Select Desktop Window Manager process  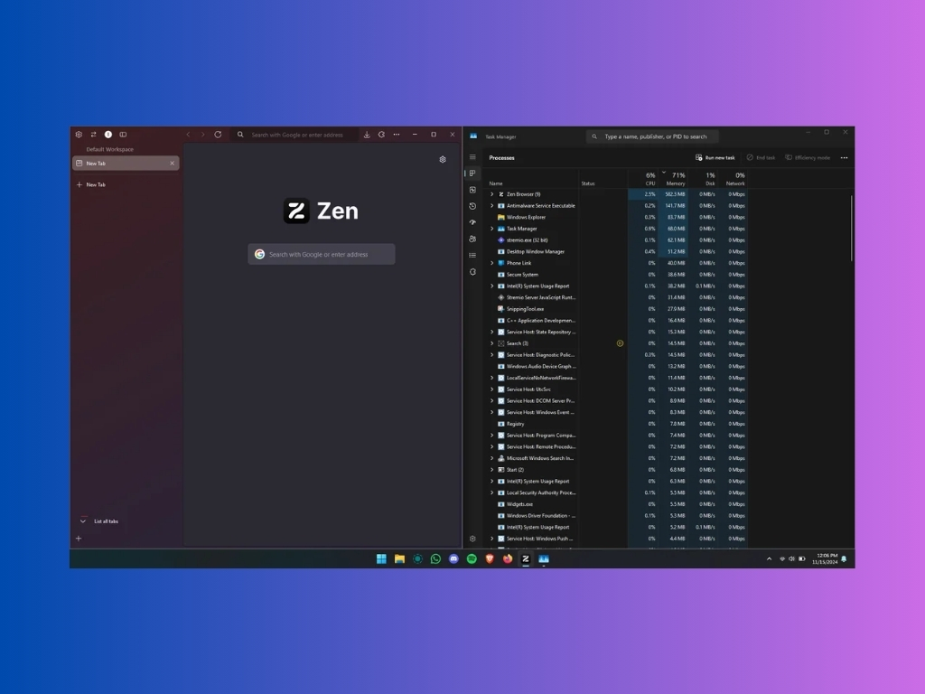point(617,251)
